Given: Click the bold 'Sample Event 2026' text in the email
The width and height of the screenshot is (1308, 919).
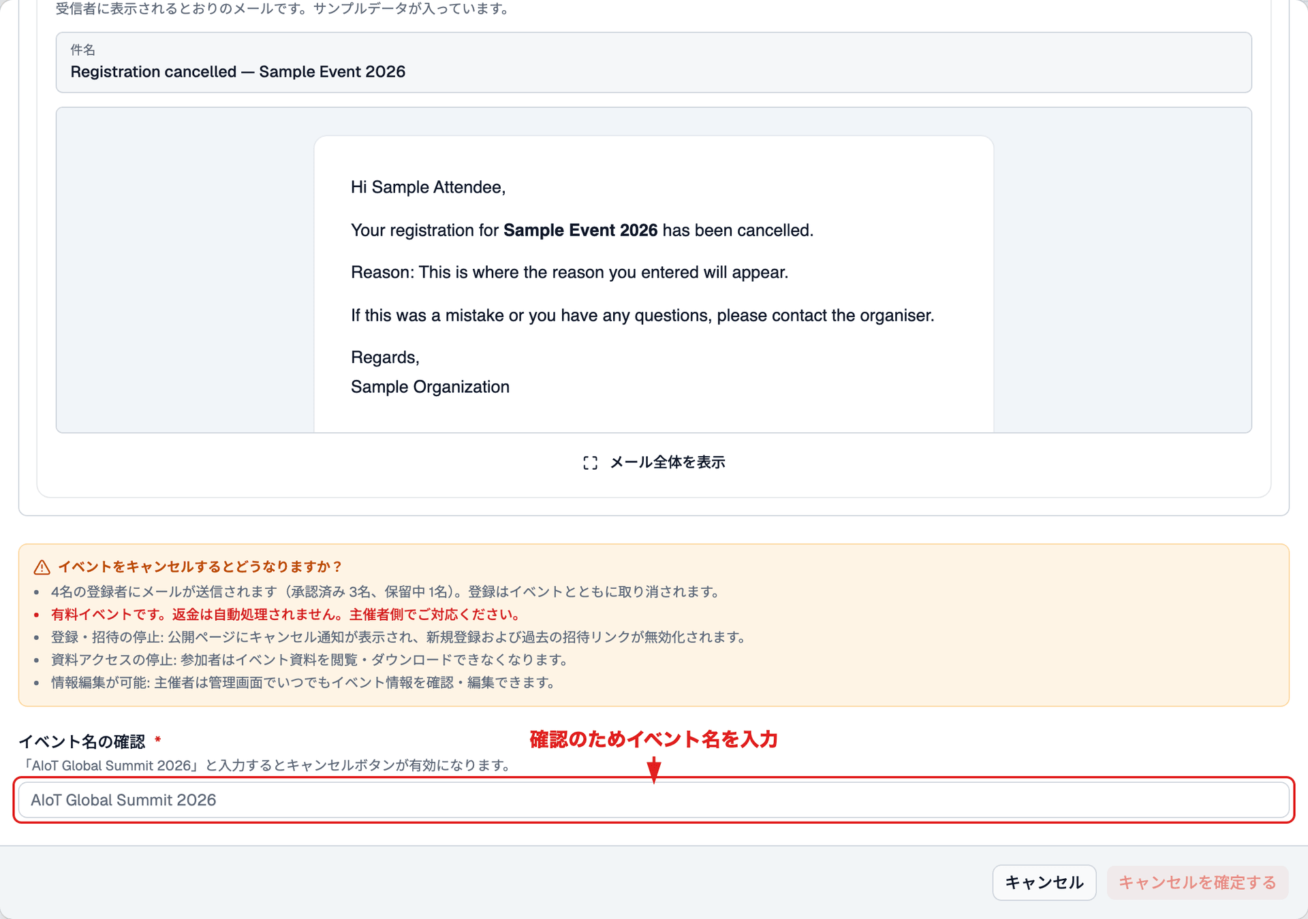Looking at the screenshot, I should pos(580,230).
